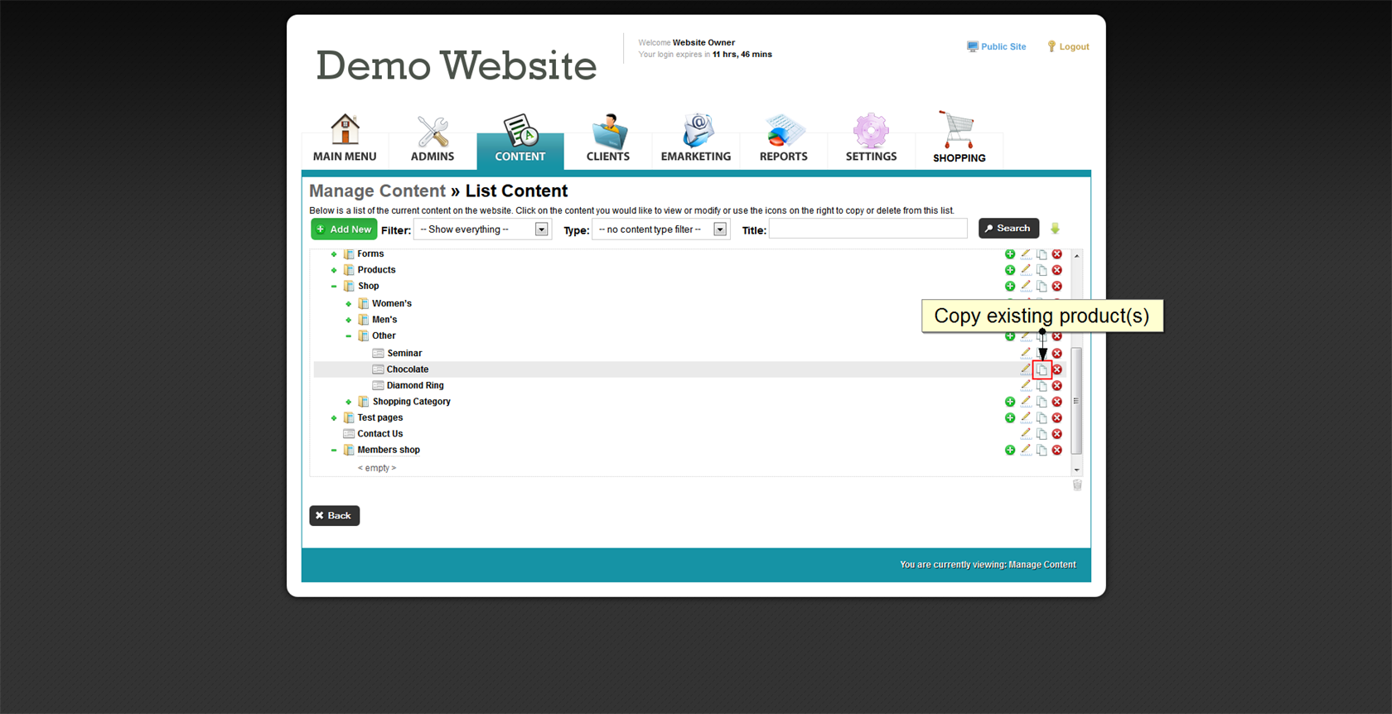Edit the Seminar item with pencil icon
Viewport: 1392px width, 714px height.
coord(1026,353)
